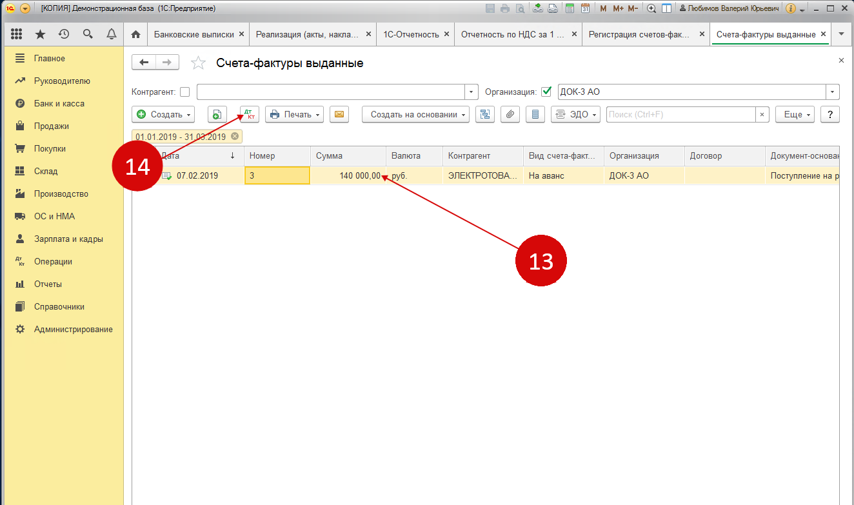Image resolution: width=854 pixels, height=505 pixels.
Task: Open the sections grid menu icon
Action: click(x=17, y=34)
